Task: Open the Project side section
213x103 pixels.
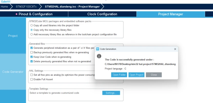Action: click(x=13, y=36)
